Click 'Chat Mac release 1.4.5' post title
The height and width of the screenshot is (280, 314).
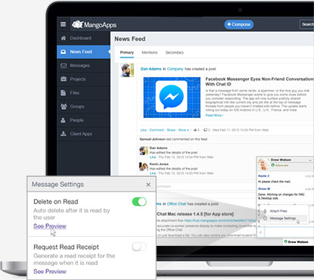click(195, 214)
